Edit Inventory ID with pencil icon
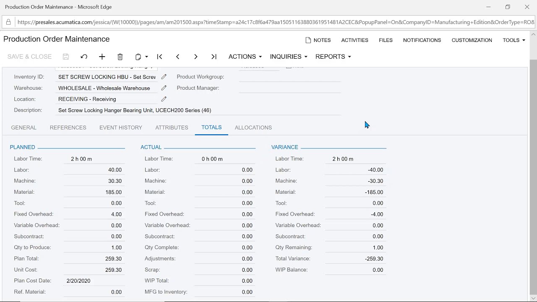Screen dimensions: 537x302 (164, 77)
